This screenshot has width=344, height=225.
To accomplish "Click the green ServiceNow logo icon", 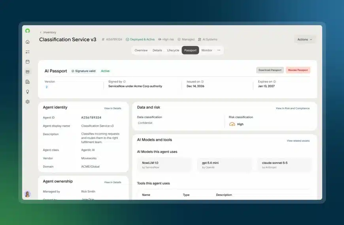I will pos(27,31).
